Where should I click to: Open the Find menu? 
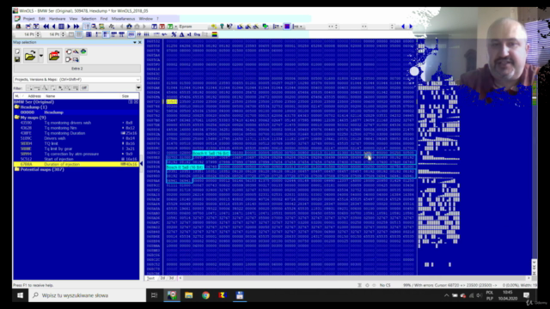click(104, 19)
